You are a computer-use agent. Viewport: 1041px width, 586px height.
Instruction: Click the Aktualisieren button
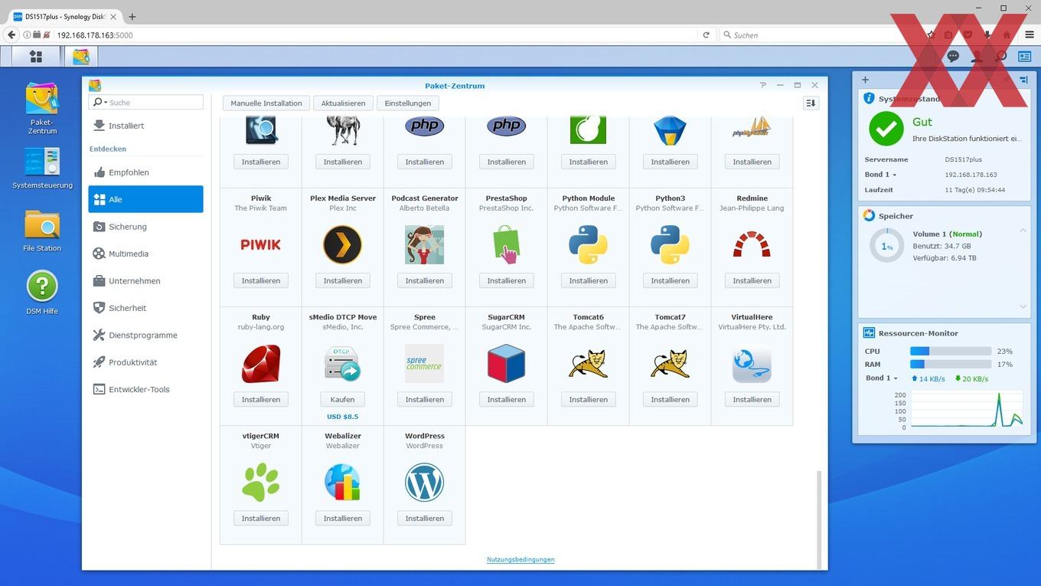(x=343, y=103)
